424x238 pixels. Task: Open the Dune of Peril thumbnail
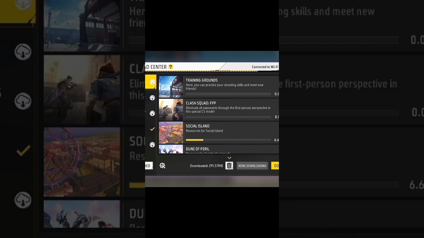point(171,149)
